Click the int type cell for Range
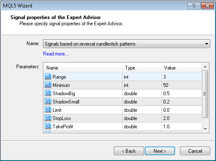216x161 pixels. pyautogui.click(x=142, y=77)
